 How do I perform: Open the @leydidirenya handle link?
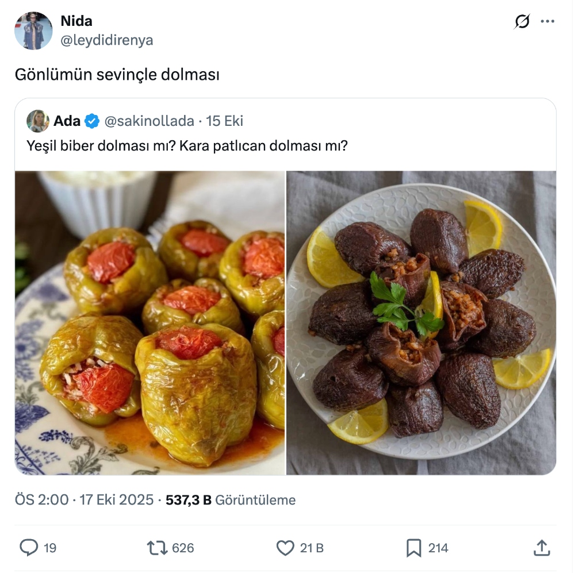[107, 40]
